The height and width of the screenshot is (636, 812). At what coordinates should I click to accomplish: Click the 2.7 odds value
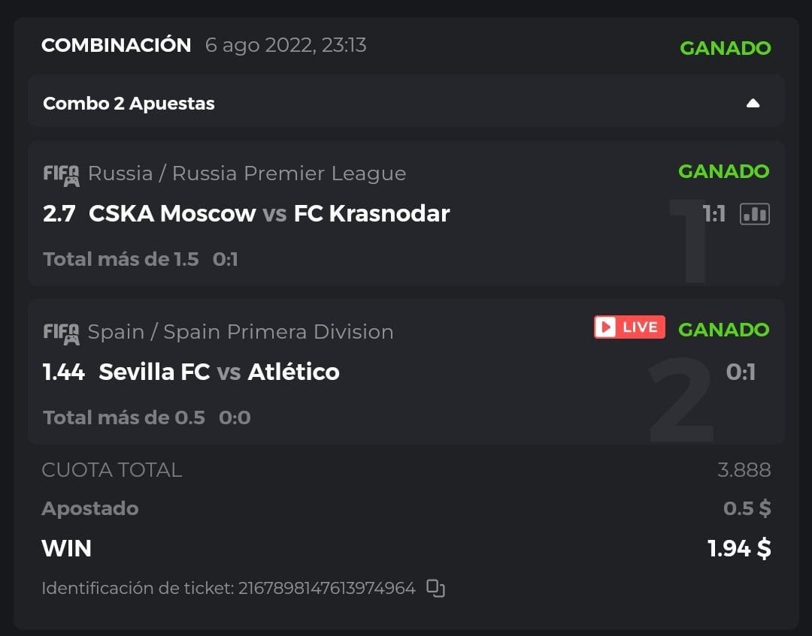coord(59,214)
